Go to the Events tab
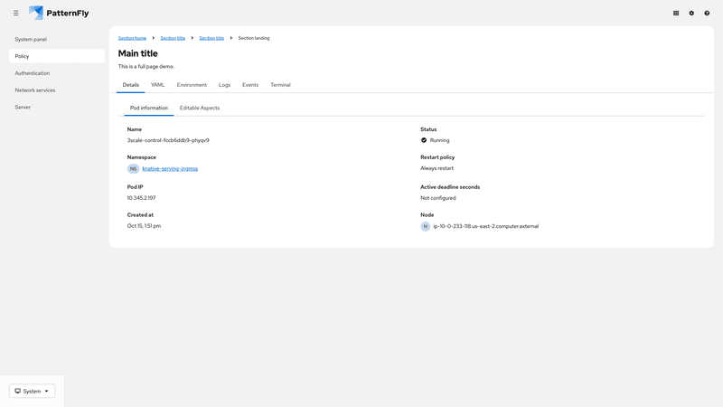The width and height of the screenshot is (723, 407). (250, 85)
